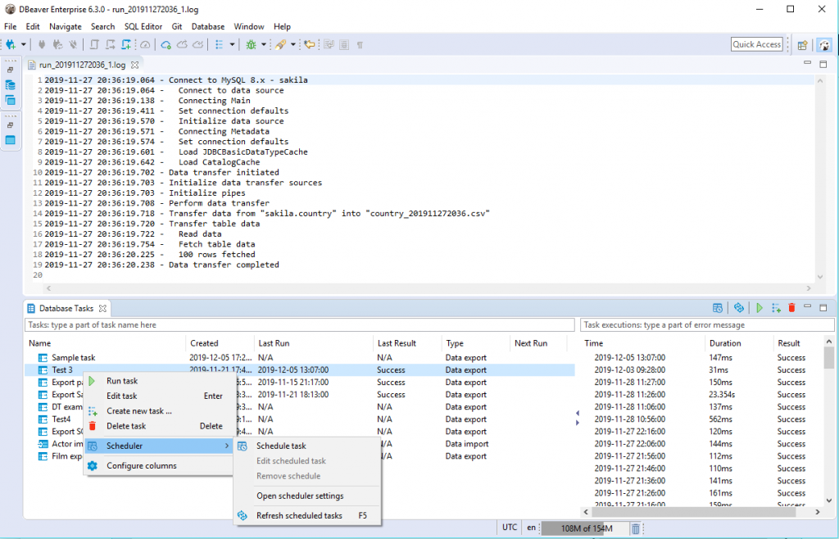Click the yellow back-arrow navigation icon
The image size is (839, 539).
(x=309, y=45)
